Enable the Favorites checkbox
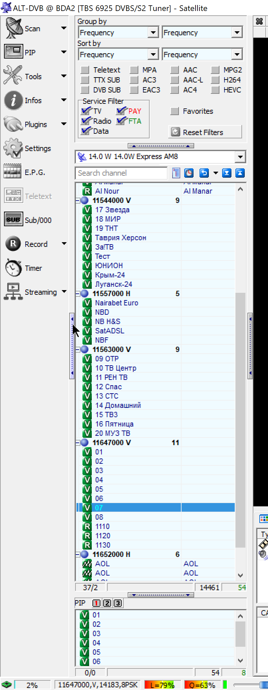The width and height of the screenshot is (268, 690). (175, 111)
